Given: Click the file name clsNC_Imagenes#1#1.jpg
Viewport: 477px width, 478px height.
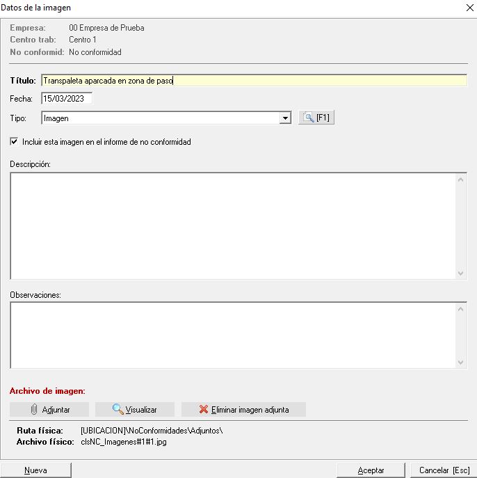Looking at the screenshot, I should coord(124,442).
